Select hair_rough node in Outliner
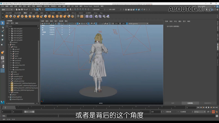This screenshot has width=219, height=123. click(x=18, y=58)
